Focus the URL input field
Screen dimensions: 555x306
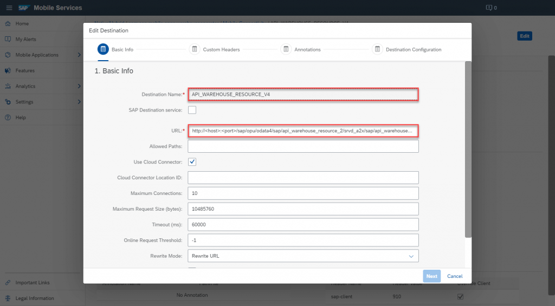click(303, 131)
